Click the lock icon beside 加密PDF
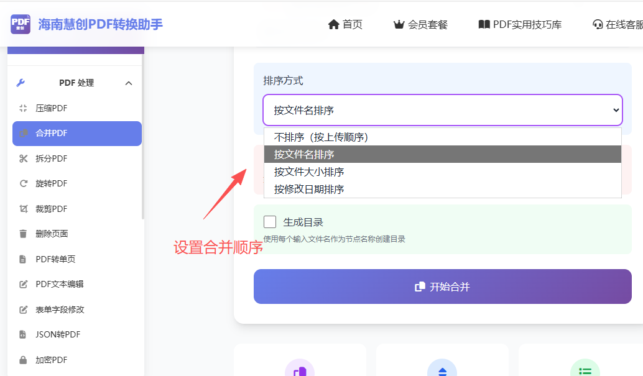 tap(24, 360)
